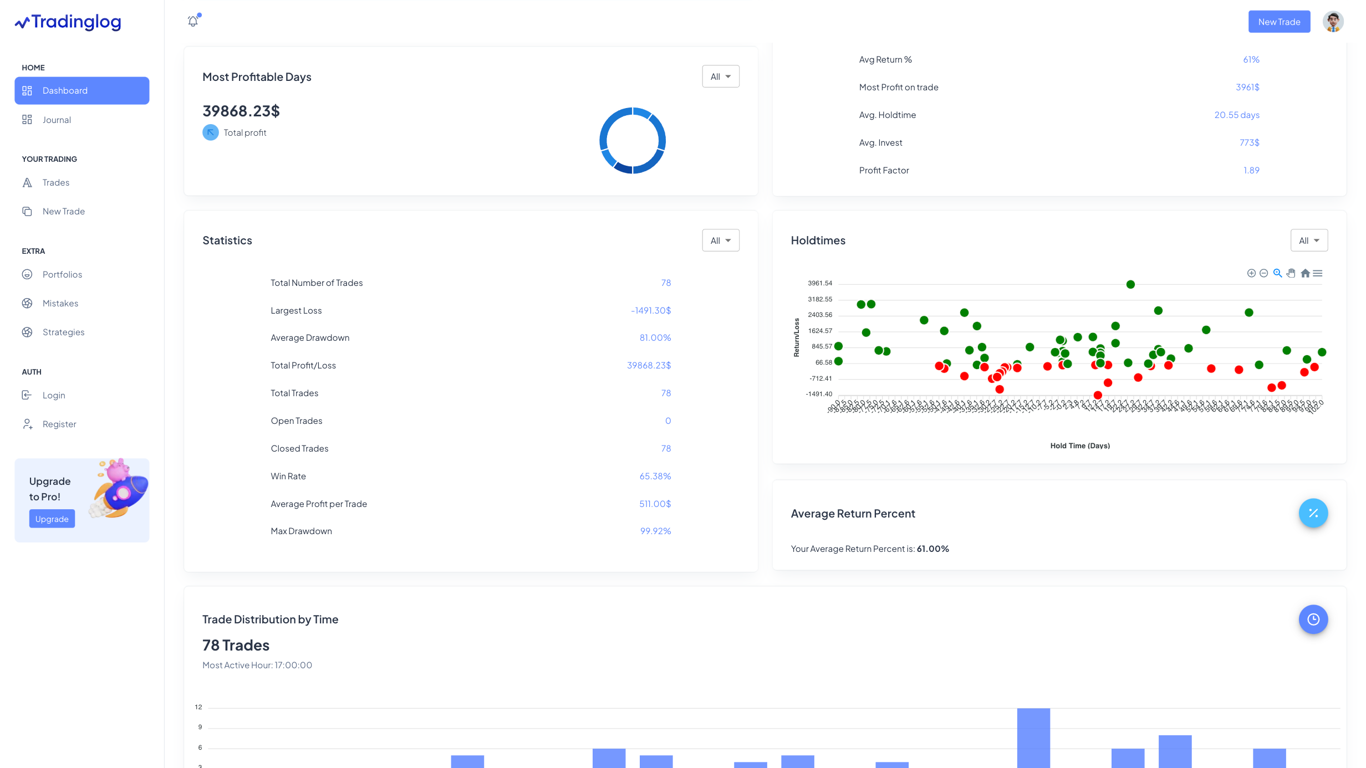Click the profit donut chart

point(633,141)
